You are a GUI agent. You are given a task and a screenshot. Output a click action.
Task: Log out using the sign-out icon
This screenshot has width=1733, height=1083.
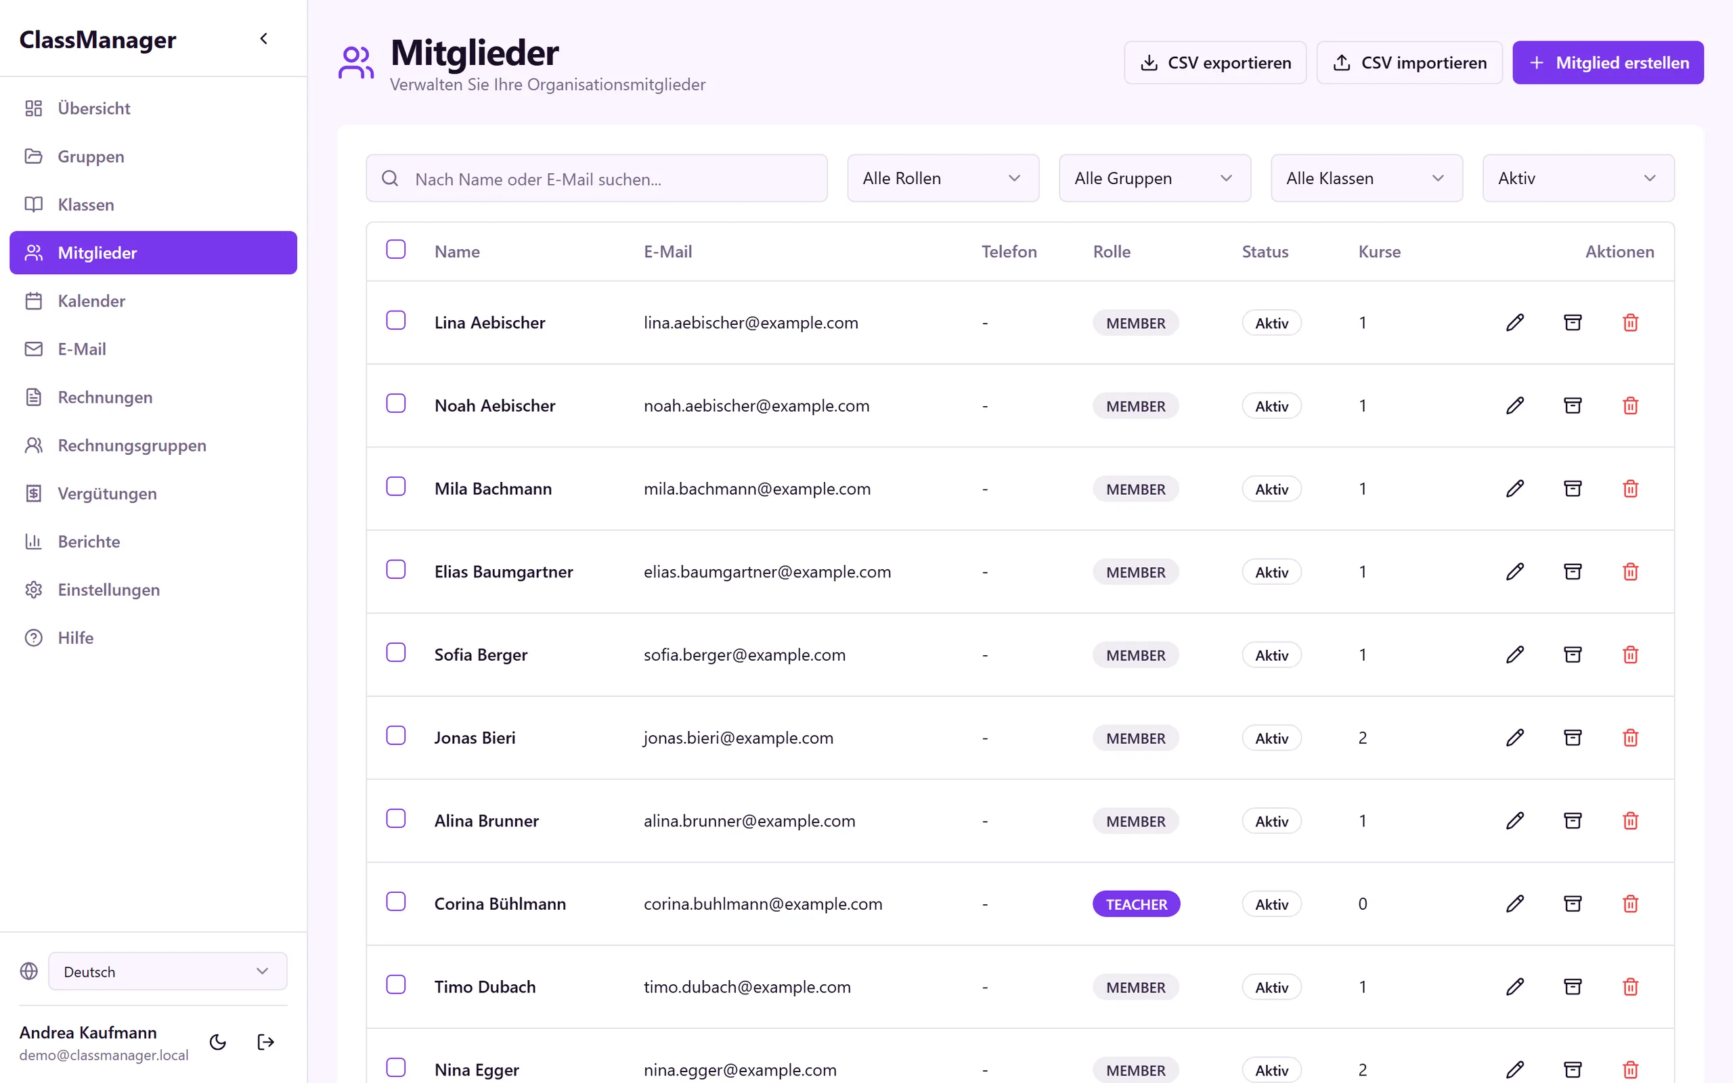point(265,1042)
